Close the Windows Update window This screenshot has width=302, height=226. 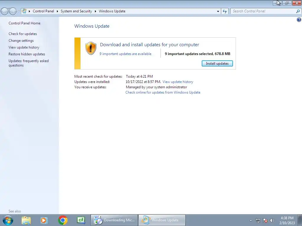click(297, 3)
